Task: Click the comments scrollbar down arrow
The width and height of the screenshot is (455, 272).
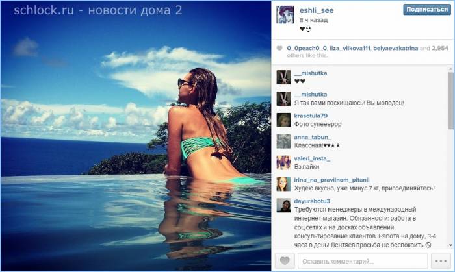Action: (450, 245)
